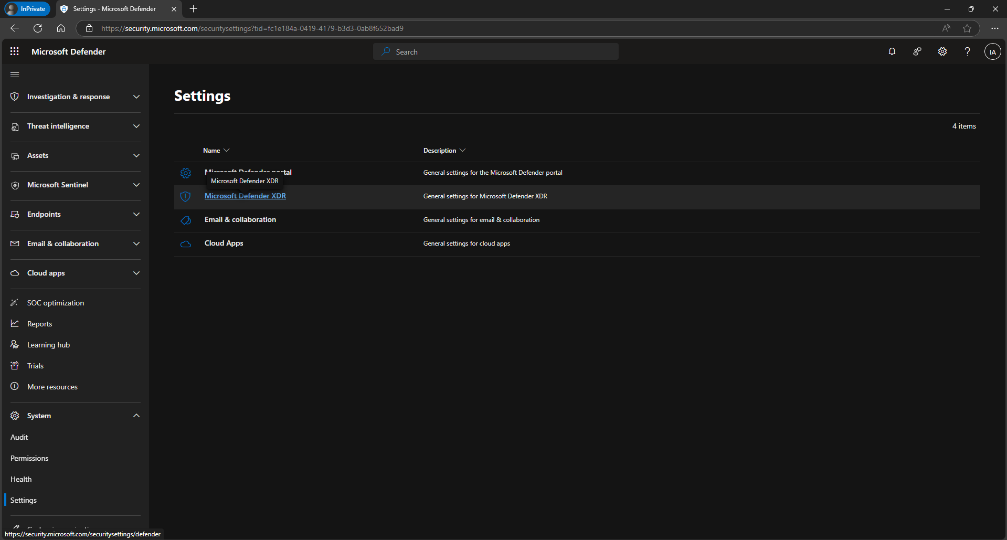The image size is (1007, 540).
Task: Open Learning hub page
Action: (x=48, y=345)
